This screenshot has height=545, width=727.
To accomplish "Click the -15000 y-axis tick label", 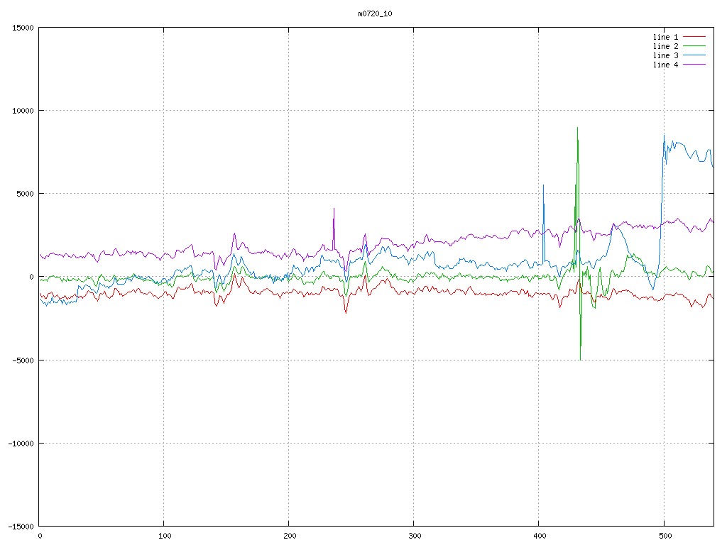I will point(20,526).
